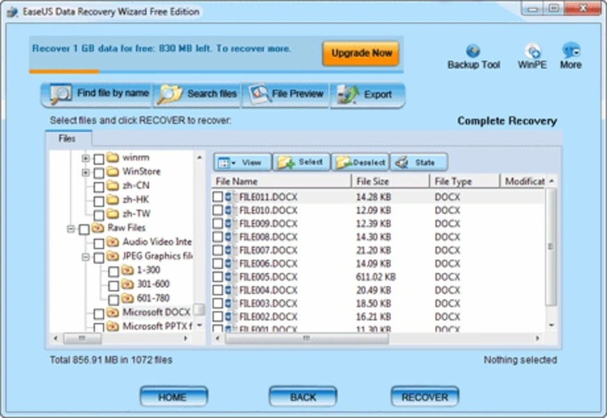Open Search files
Image resolution: width=607 pixels, height=418 pixels.
pyautogui.click(x=197, y=93)
